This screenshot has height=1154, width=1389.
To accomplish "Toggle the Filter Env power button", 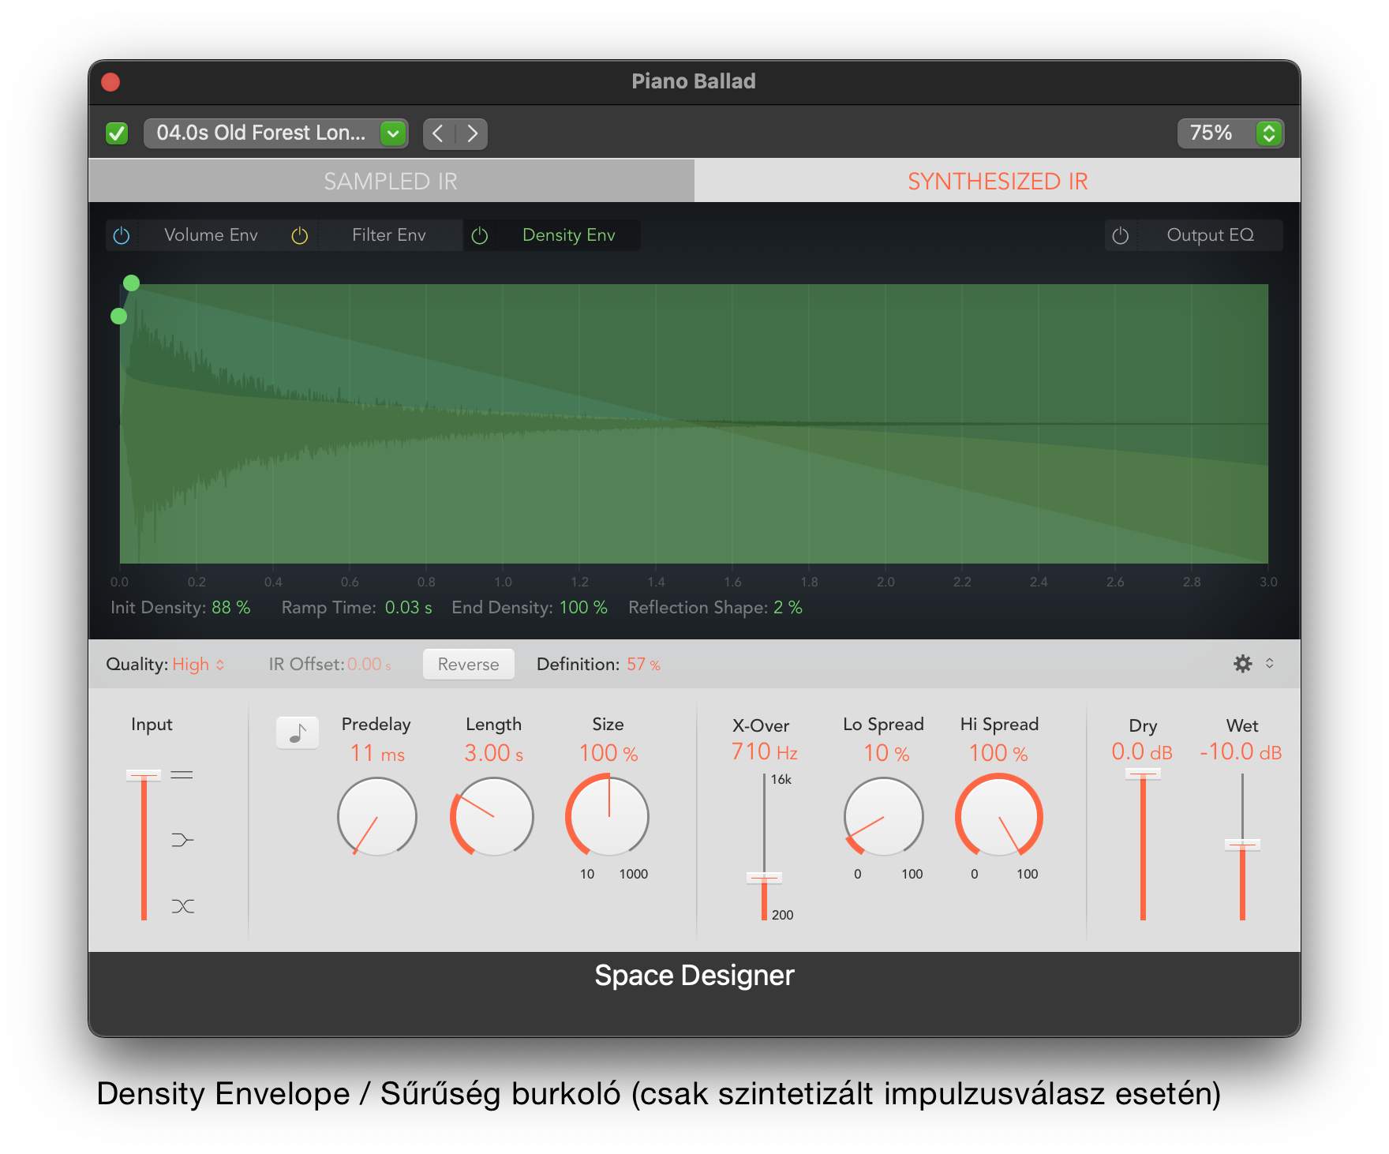I will 300,235.
